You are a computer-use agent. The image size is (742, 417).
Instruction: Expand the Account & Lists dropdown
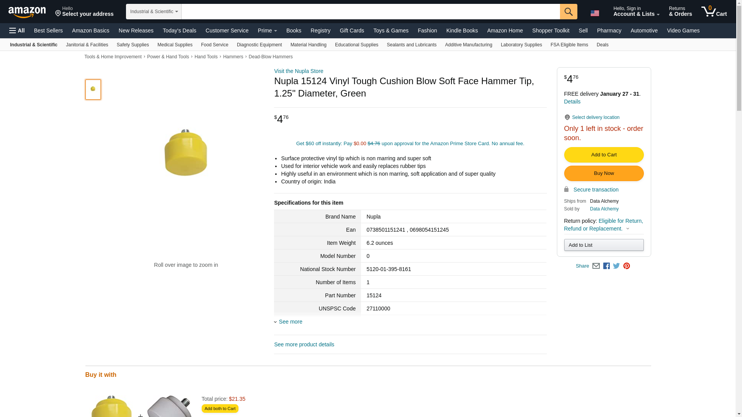636,11
